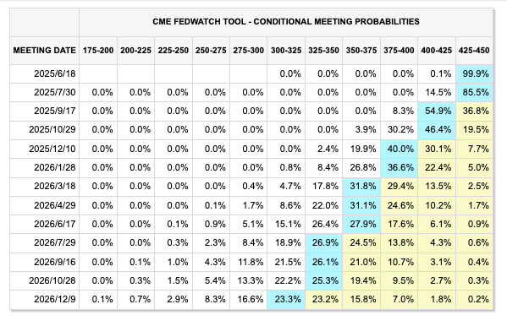507x326 pixels.
Task: Click the 46.4% cell in 2025/10/29 row
Action: pos(437,130)
